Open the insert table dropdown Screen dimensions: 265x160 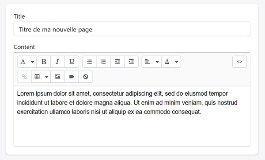click(41, 77)
